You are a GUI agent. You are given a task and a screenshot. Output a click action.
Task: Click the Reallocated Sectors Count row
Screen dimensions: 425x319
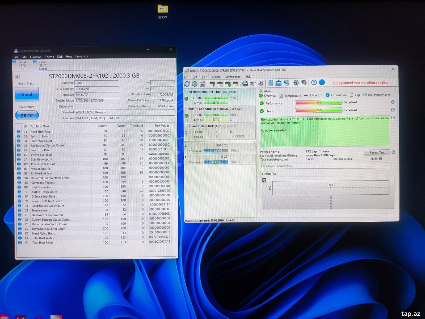coord(94,145)
